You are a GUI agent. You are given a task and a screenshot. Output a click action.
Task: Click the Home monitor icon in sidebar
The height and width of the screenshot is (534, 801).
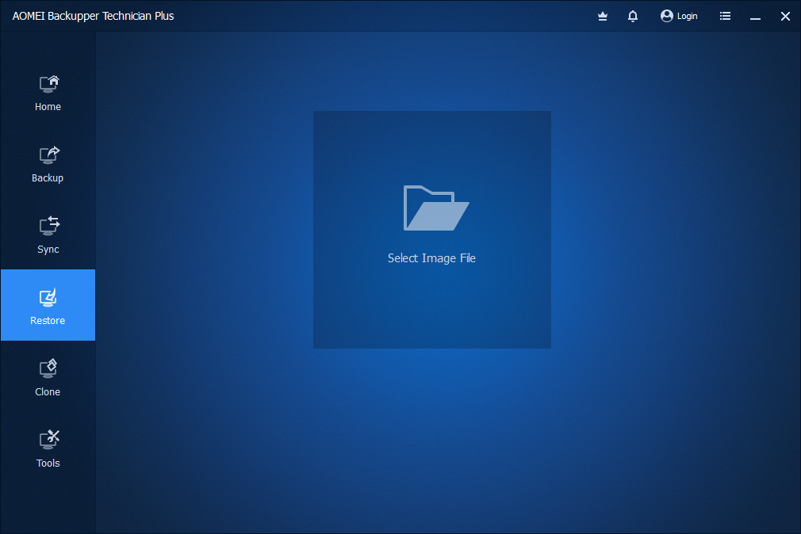point(49,83)
